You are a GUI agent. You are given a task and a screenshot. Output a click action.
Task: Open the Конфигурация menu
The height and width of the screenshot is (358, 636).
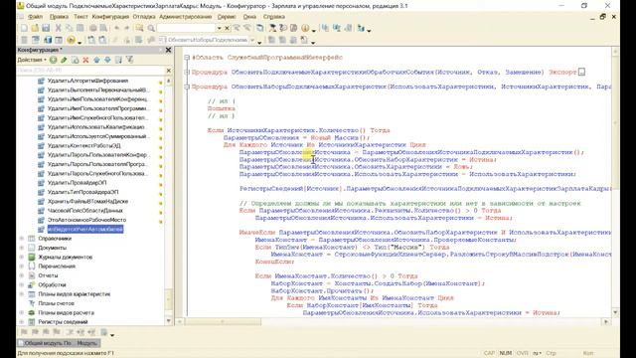pyautogui.click(x=110, y=17)
